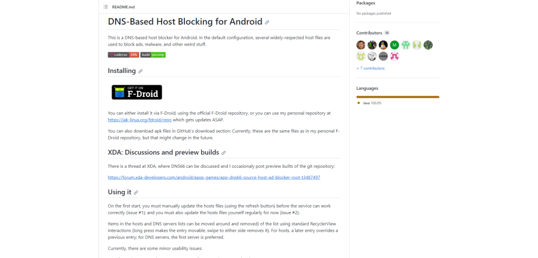Click the anchor link icon beside the DNS-Based Host Blocking title
This screenshot has width=538, height=258.
267,22
